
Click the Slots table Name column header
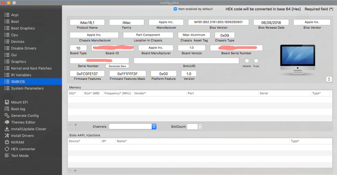click(x=122, y=141)
